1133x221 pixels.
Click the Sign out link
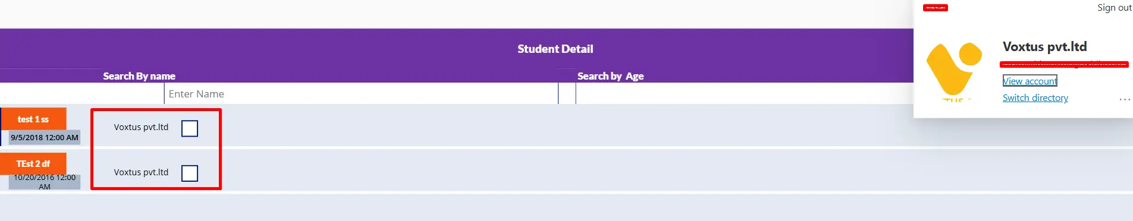(x=1115, y=8)
